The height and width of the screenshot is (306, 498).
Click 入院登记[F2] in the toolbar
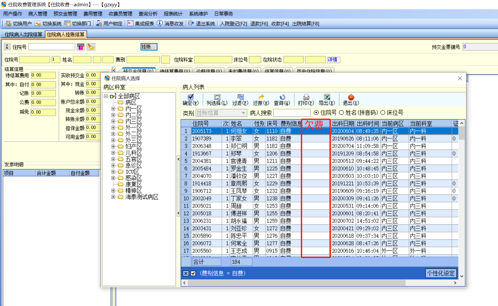(x=234, y=24)
